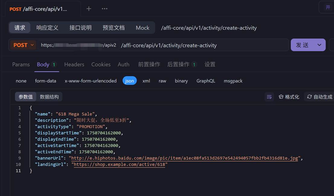Image resolution: width=334 pixels, height=196 pixels.
Task: Select the x-www-form-urlencoded body type
Action: click(x=91, y=81)
